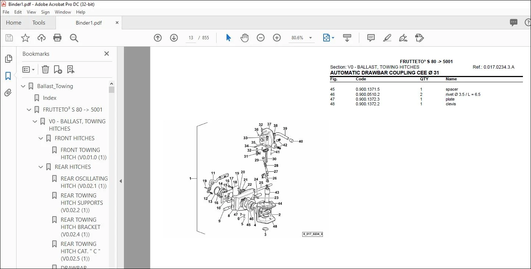Click the reference Ref.: 0.017.0234.3.A
531x269 pixels.
tap(493, 67)
